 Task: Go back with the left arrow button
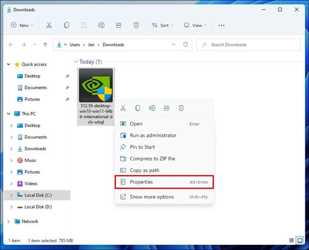point(11,45)
